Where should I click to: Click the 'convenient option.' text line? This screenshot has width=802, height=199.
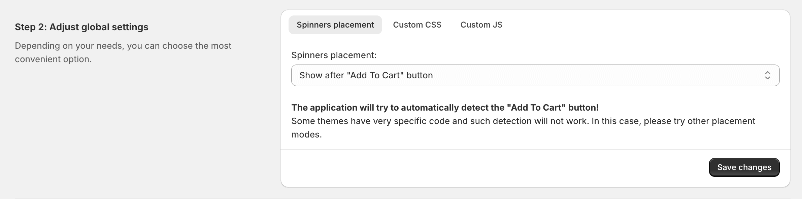[53, 59]
